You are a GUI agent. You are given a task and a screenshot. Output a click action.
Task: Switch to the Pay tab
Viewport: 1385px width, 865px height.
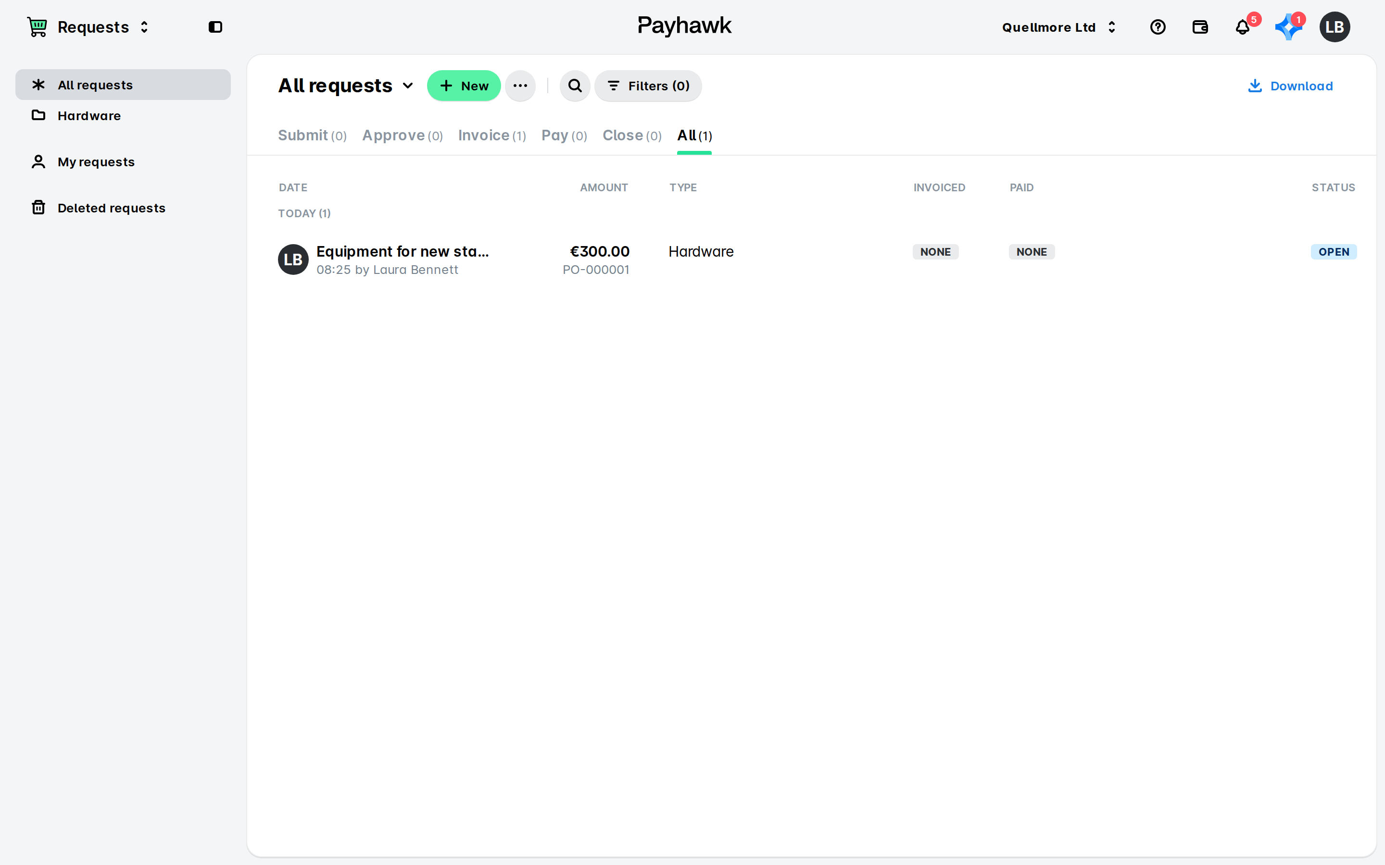click(x=564, y=136)
